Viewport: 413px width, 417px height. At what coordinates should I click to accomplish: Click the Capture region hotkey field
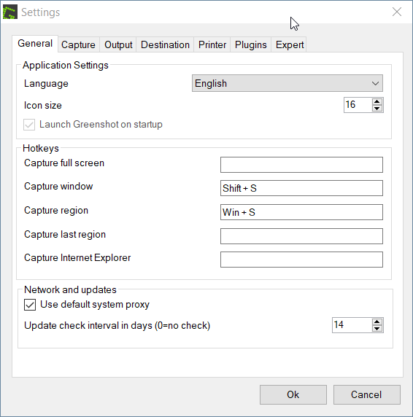301,212
